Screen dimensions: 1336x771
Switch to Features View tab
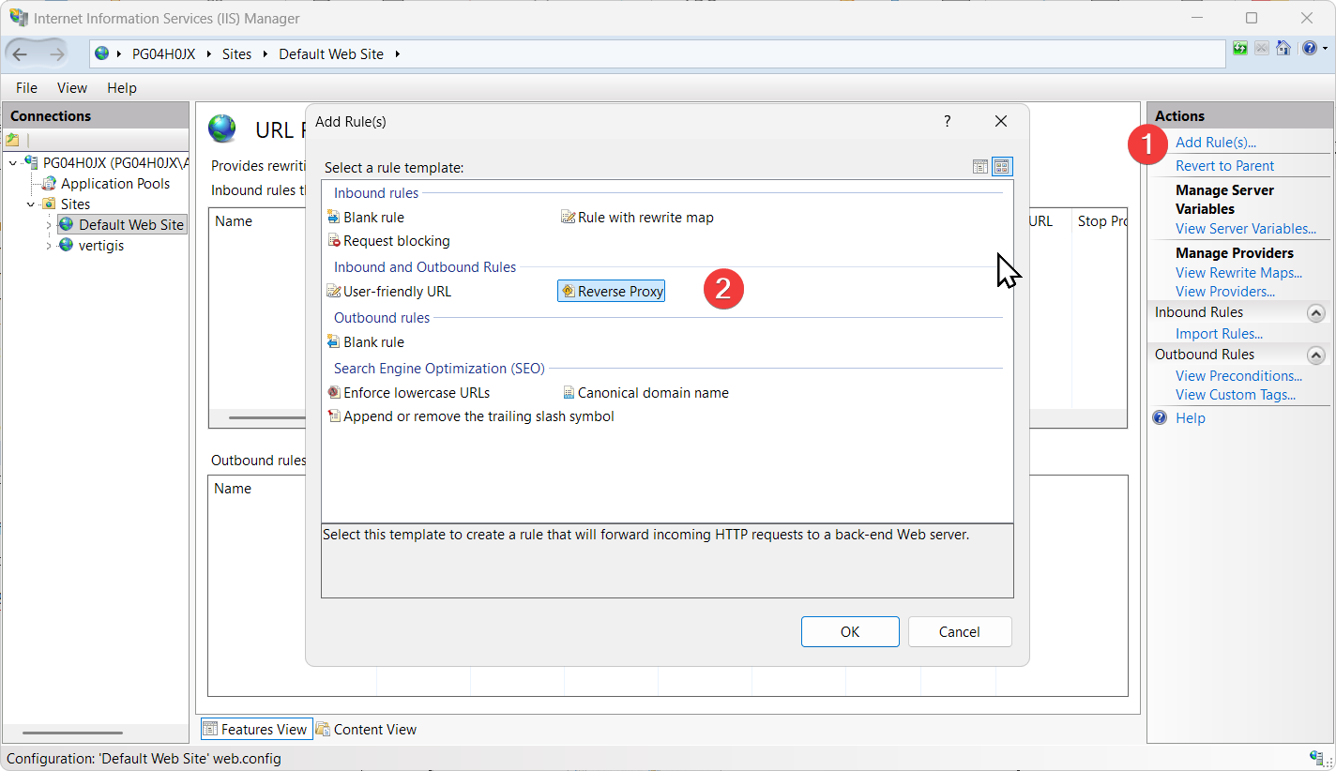coord(256,730)
